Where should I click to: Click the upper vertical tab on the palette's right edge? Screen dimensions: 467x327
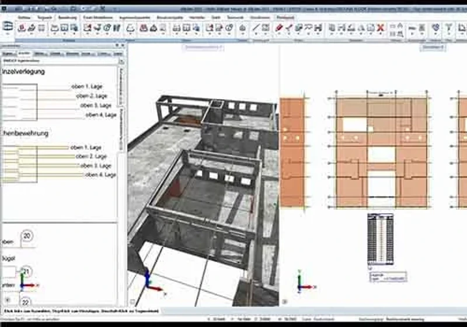(x=121, y=86)
